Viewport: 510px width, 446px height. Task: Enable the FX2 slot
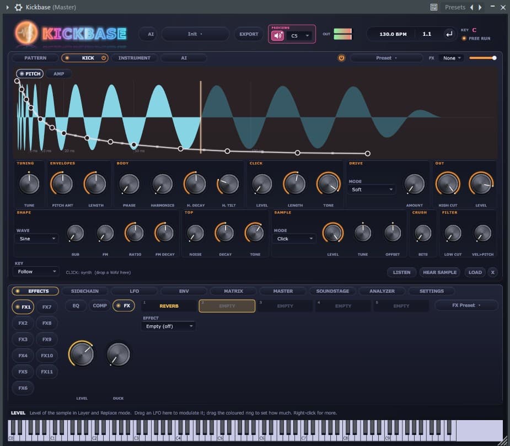pyautogui.click(x=23, y=323)
